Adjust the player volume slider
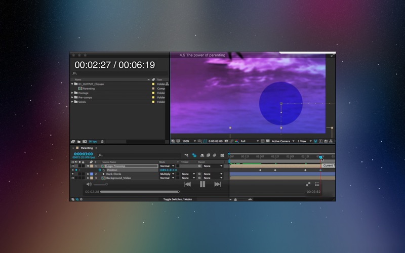This screenshot has width=405, height=253. coord(101,184)
